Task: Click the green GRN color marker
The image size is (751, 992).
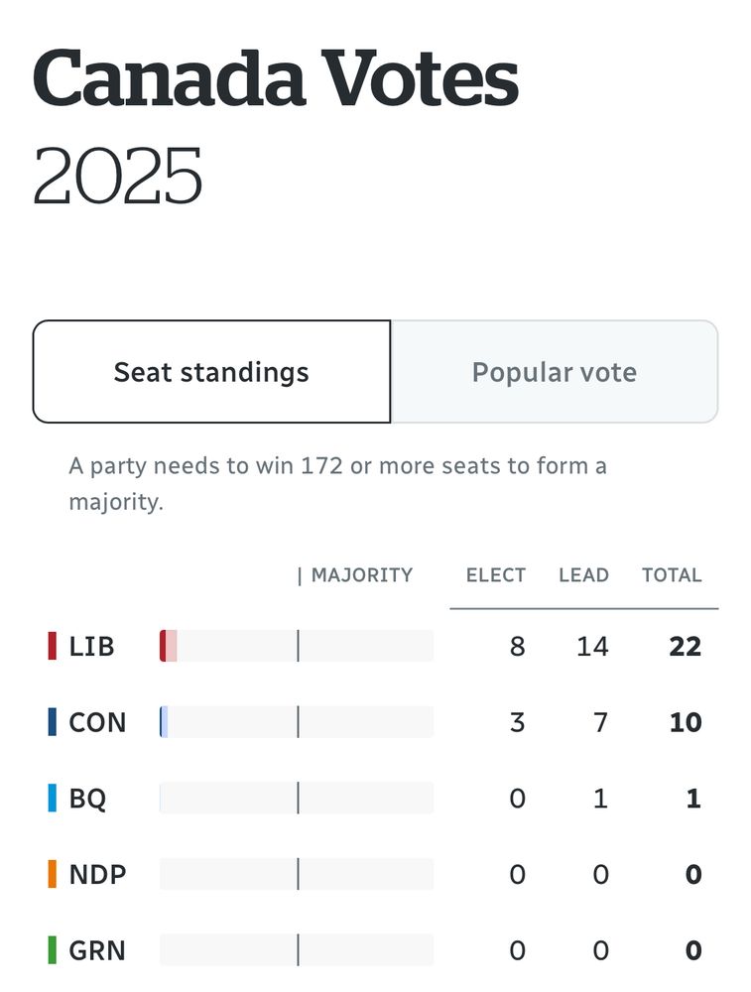Action: (52, 949)
